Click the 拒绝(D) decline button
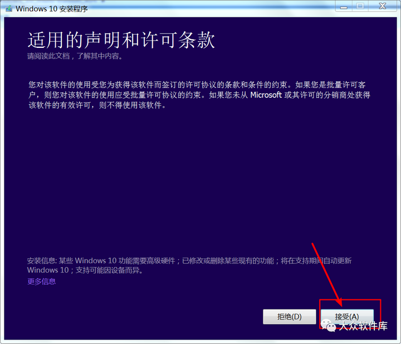The height and width of the screenshot is (344, 401). pyautogui.click(x=290, y=317)
